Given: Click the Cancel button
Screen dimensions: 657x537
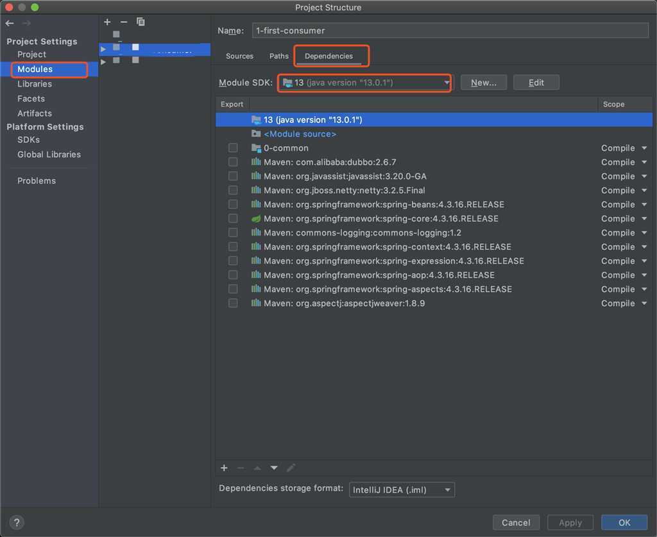Looking at the screenshot, I should coord(516,522).
